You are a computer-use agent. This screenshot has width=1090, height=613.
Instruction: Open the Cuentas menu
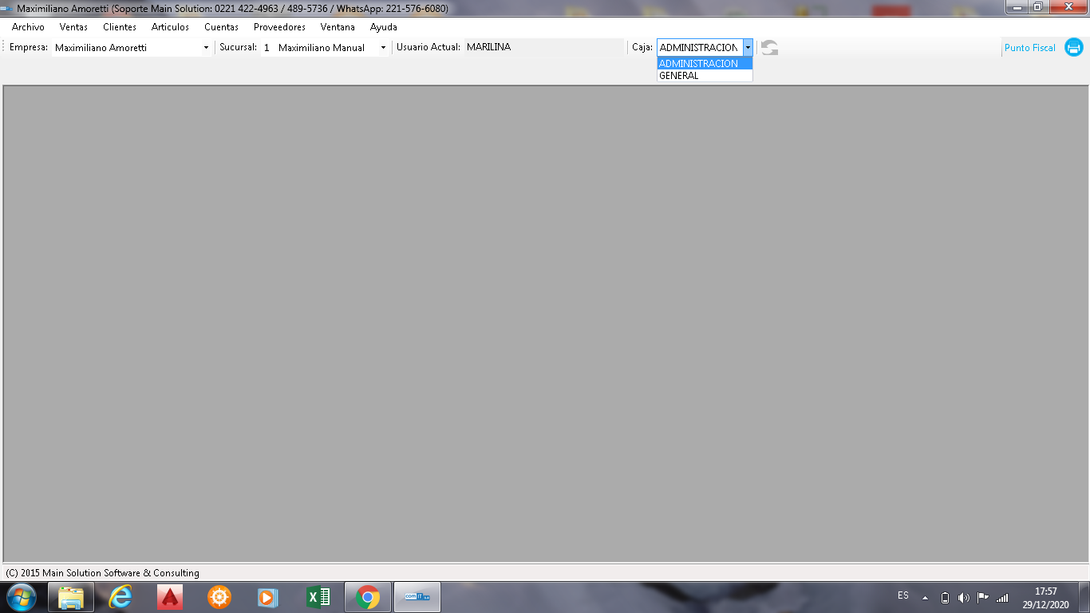pos(221,27)
